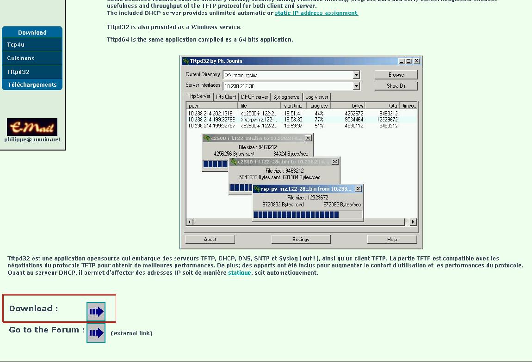Follow the static IP address assignment link
This screenshot has width=532, height=362.
pyautogui.click(x=316, y=13)
